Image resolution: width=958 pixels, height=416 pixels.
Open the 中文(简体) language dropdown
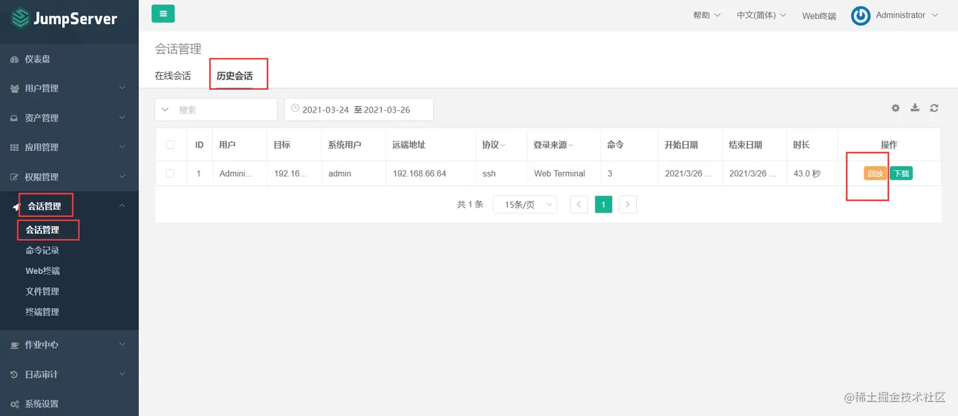tap(761, 15)
